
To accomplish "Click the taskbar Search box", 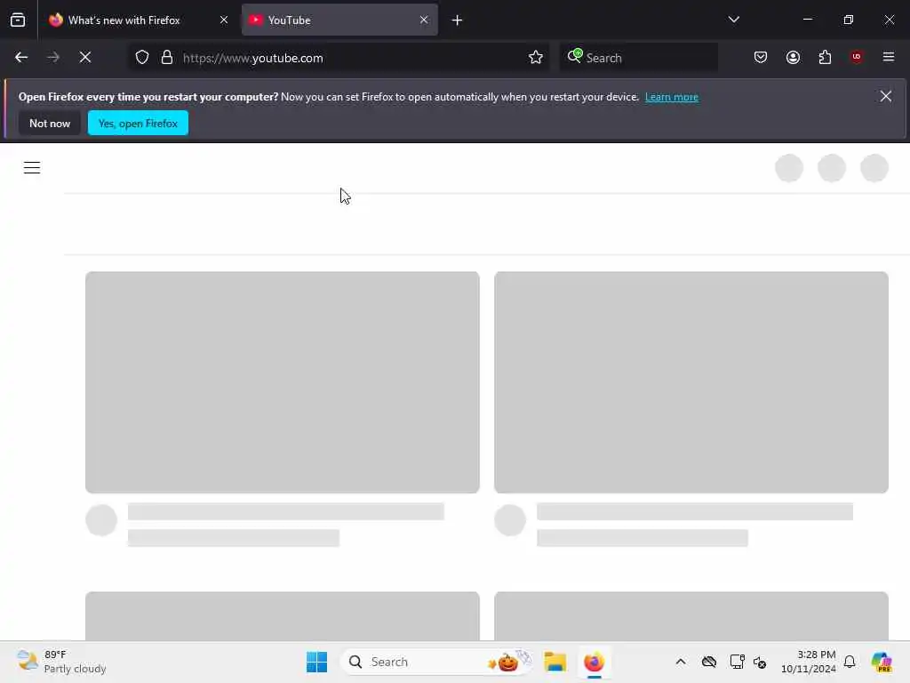I will coord(436,662).
